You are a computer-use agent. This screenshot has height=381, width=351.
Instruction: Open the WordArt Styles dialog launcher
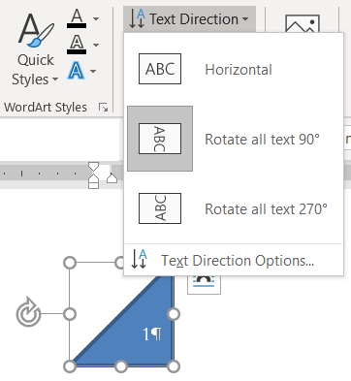[103, 108]
